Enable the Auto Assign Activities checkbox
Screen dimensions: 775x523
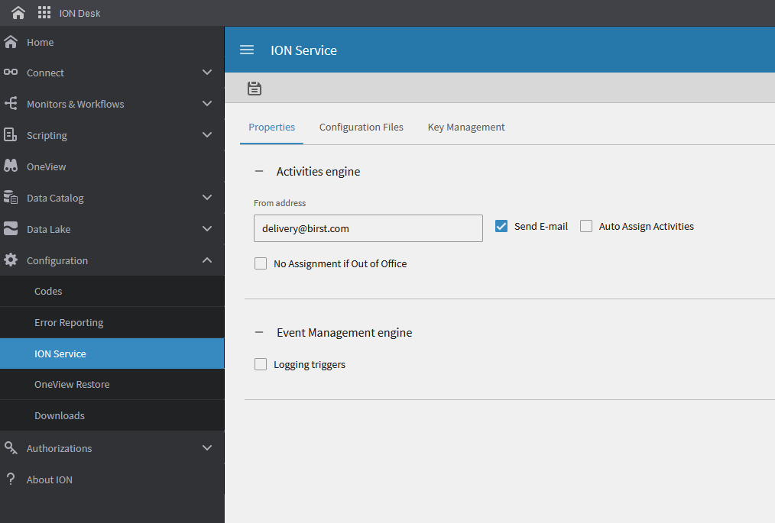click(586, 226)
